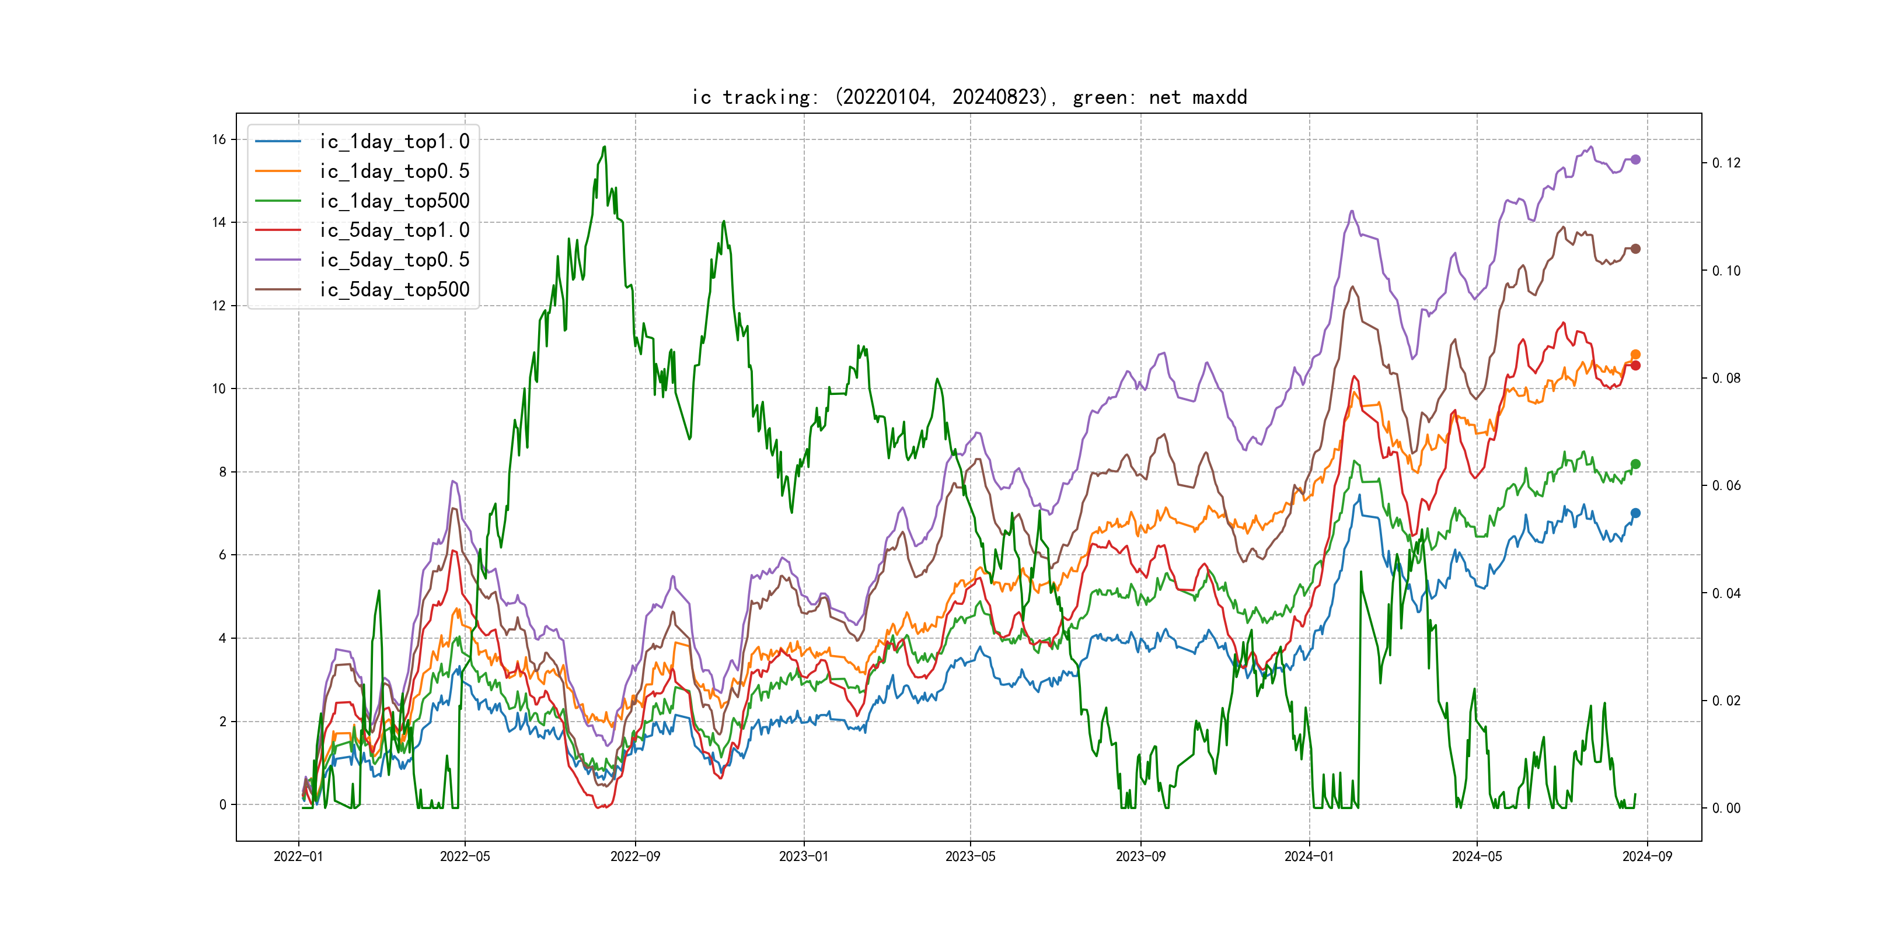Click the purple line swatch in legend
This screenshot has width=1891, height=945.
click(278, 260)
